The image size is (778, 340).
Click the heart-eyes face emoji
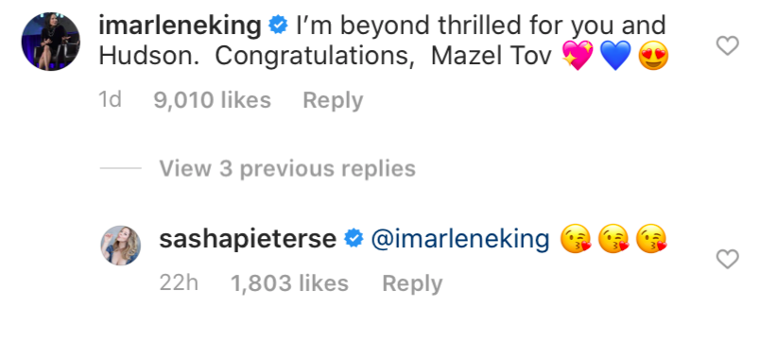click(x=653, y=56)
